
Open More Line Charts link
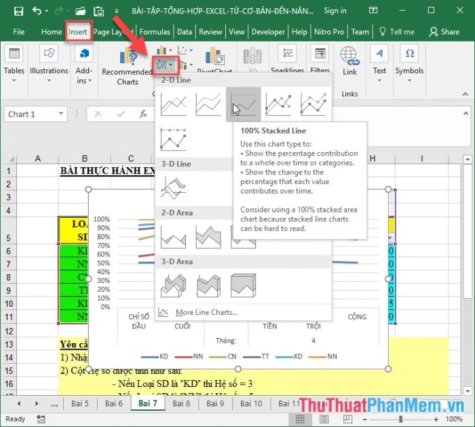(206, 312)
